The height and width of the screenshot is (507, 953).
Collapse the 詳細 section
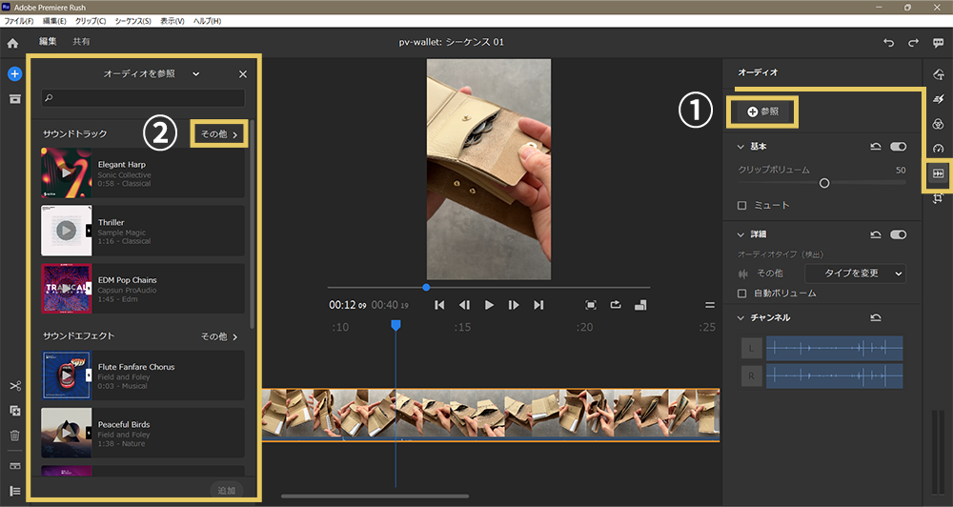pyautogui.click(x=740, y=234)
